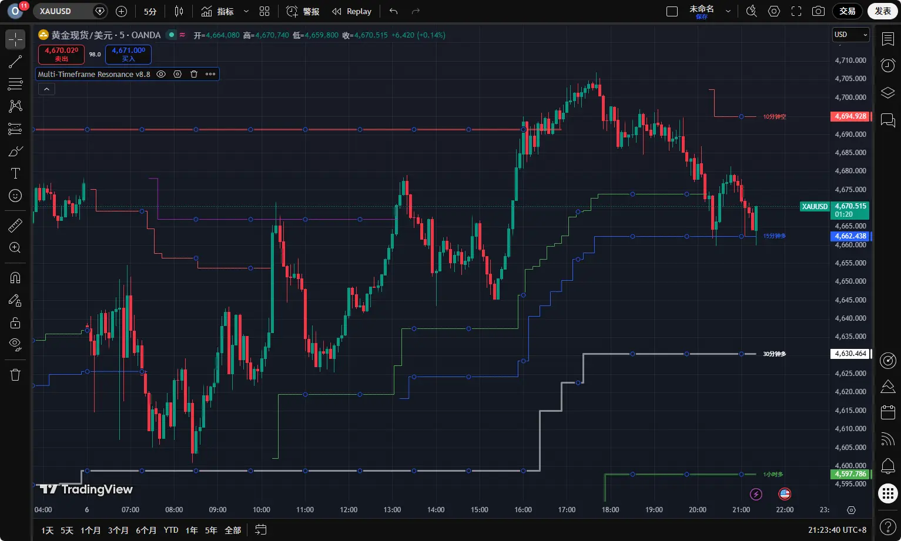Select the brush drawing tool
This screenshot has width=901, height=541.
15,151
